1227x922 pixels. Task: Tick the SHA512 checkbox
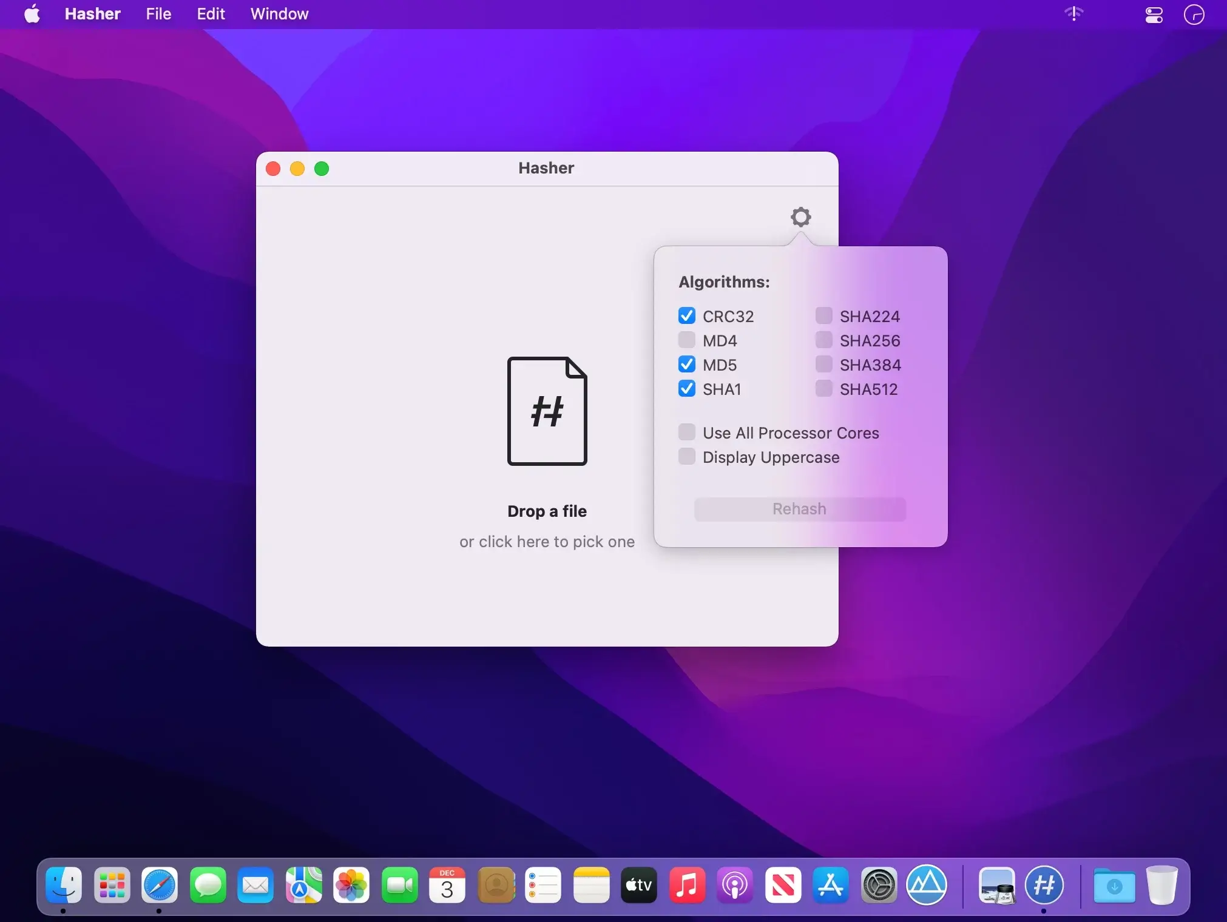click(823, 389)
